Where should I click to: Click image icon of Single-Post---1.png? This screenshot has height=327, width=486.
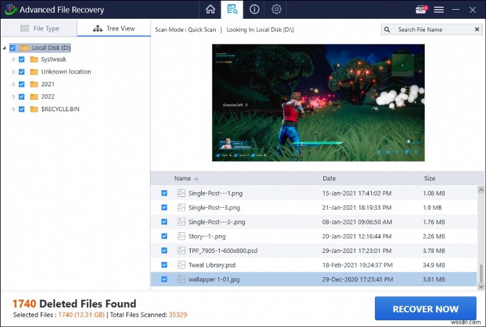pos(181,193)
